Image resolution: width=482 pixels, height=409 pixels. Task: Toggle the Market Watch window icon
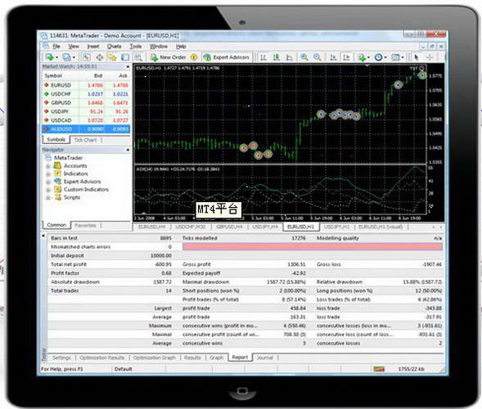coord(87,57)
